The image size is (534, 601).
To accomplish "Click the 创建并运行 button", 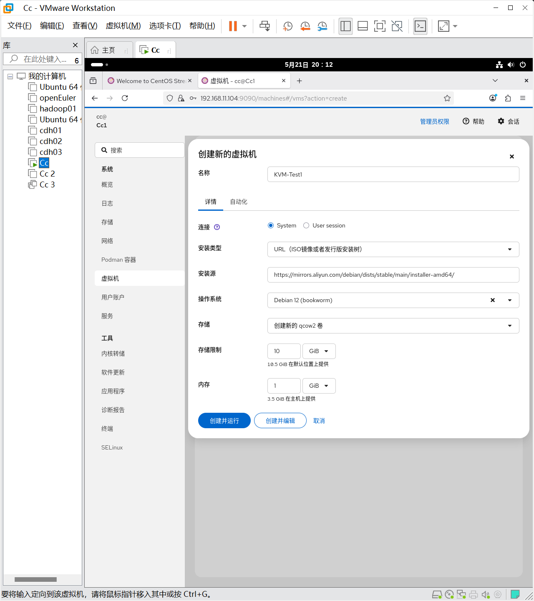I will coord(224,421).
